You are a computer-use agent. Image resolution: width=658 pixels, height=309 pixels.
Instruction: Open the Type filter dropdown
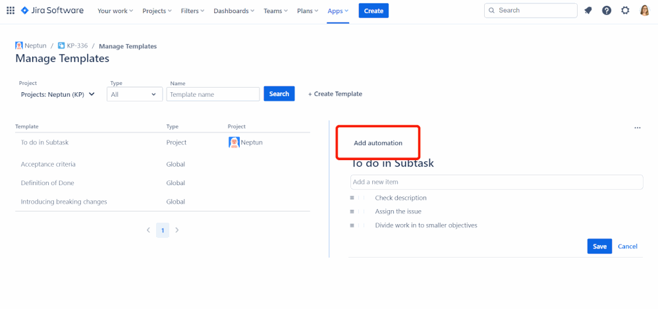135,94
